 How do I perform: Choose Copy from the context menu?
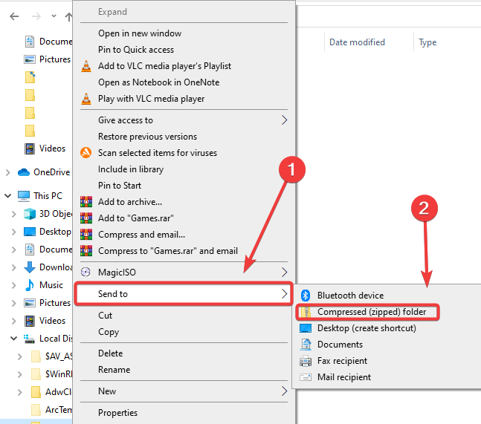coord(109,332)
